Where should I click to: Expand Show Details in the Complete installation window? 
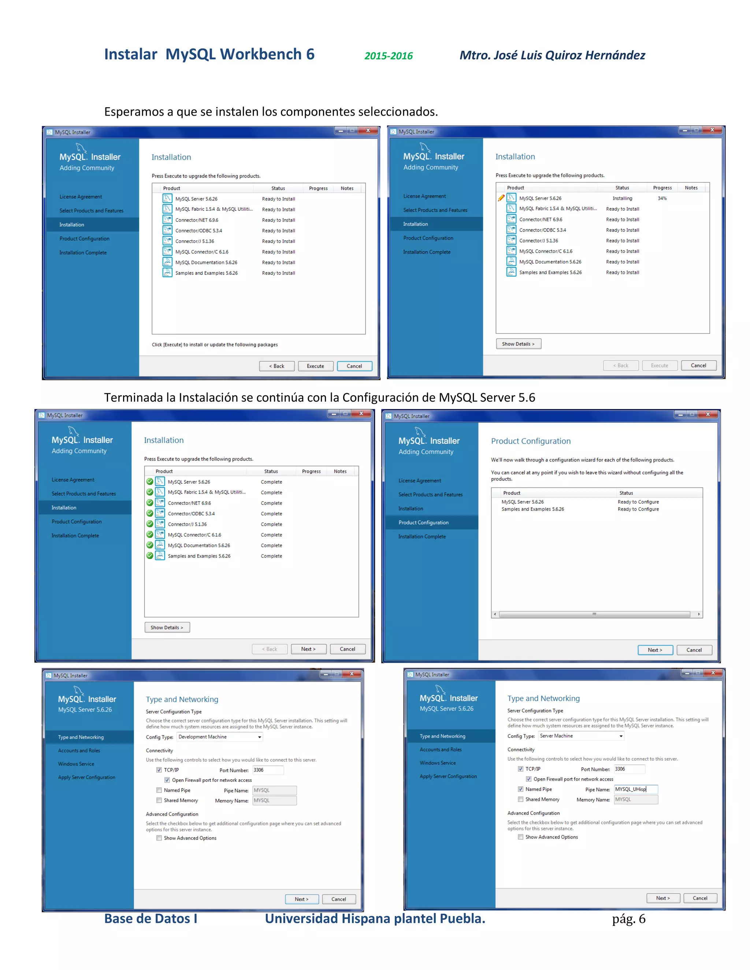pyautogui.click(x=167, y=627)
